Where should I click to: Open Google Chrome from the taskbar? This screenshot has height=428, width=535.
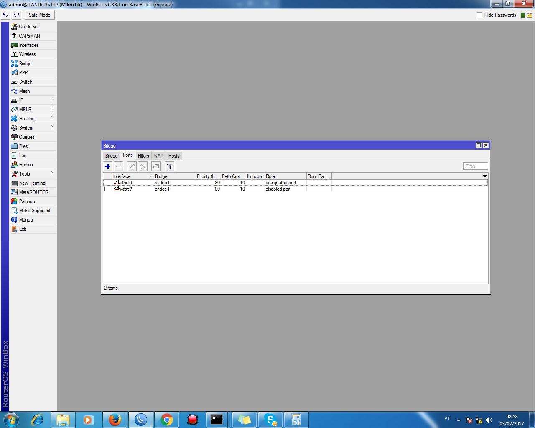167,420
